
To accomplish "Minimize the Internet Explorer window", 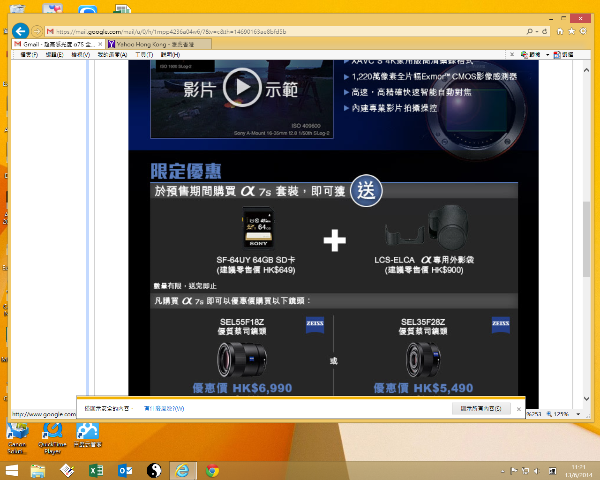I will [x=551, y=19].
